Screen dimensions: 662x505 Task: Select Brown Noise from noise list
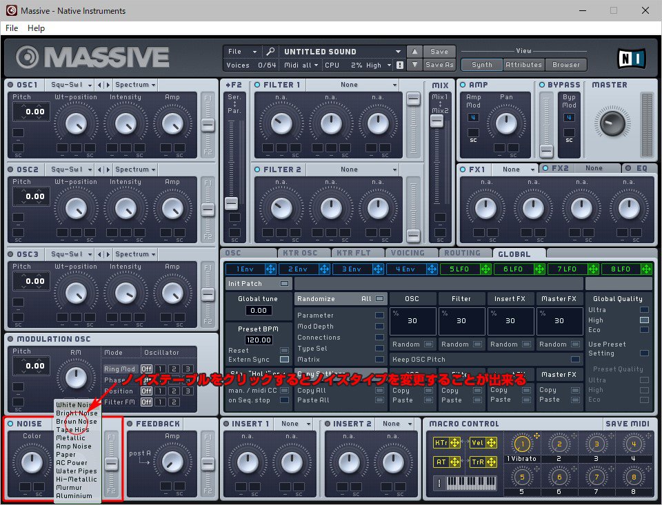tap(77, 422)
